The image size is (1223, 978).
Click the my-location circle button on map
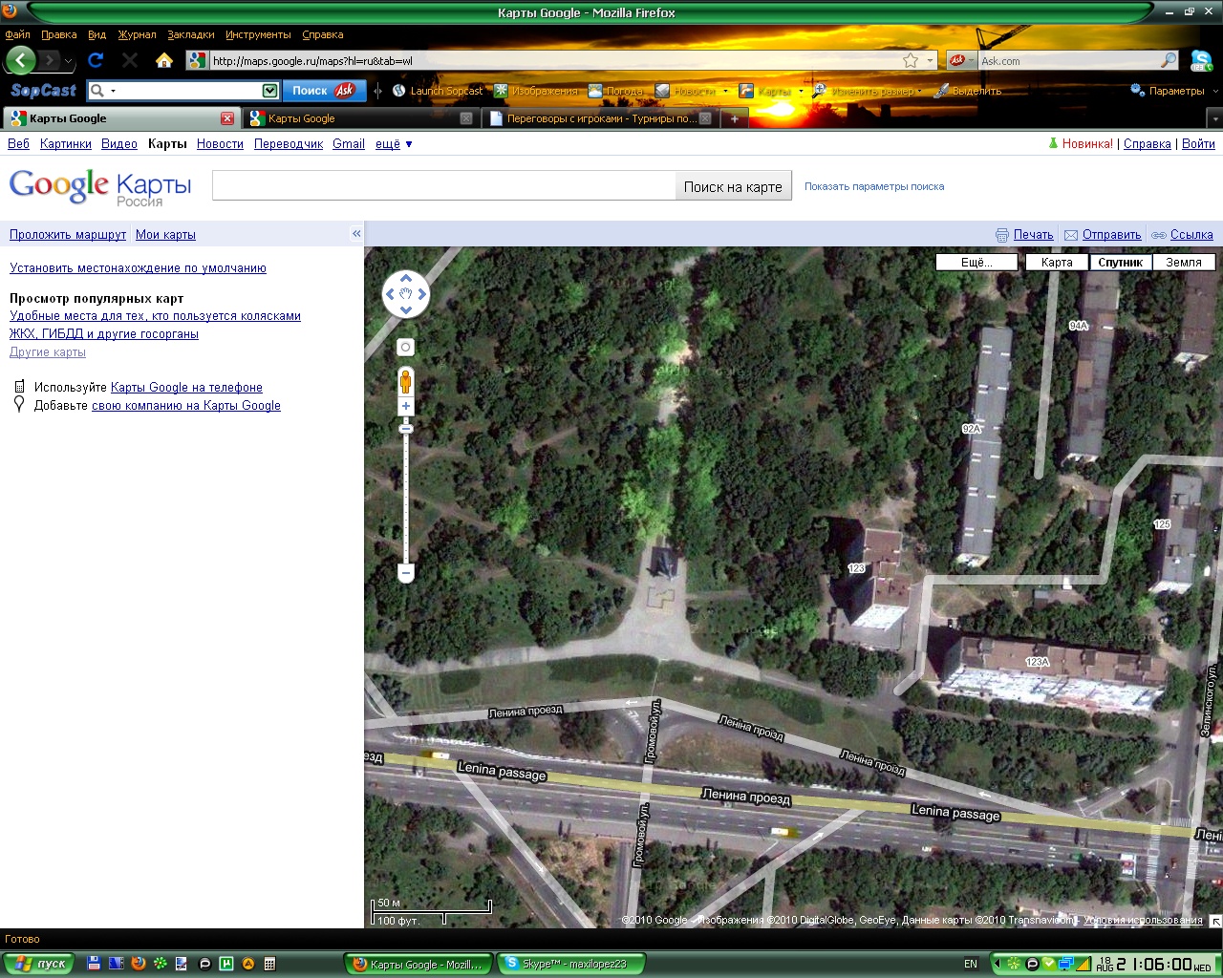[x=406, y=348]
